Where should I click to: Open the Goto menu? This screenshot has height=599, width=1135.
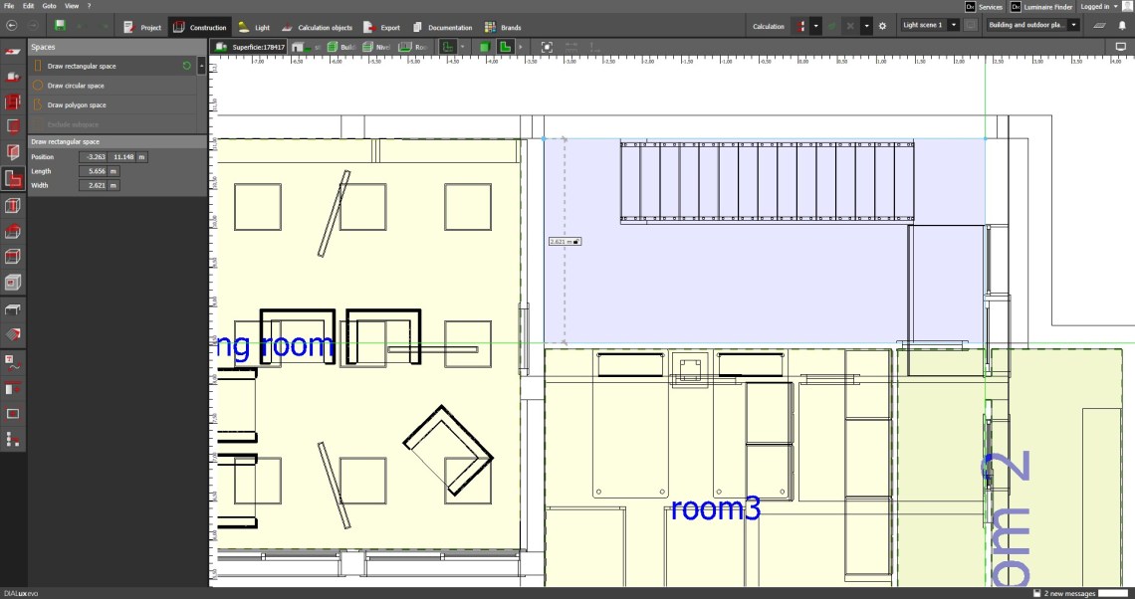[x=49, y=6]
